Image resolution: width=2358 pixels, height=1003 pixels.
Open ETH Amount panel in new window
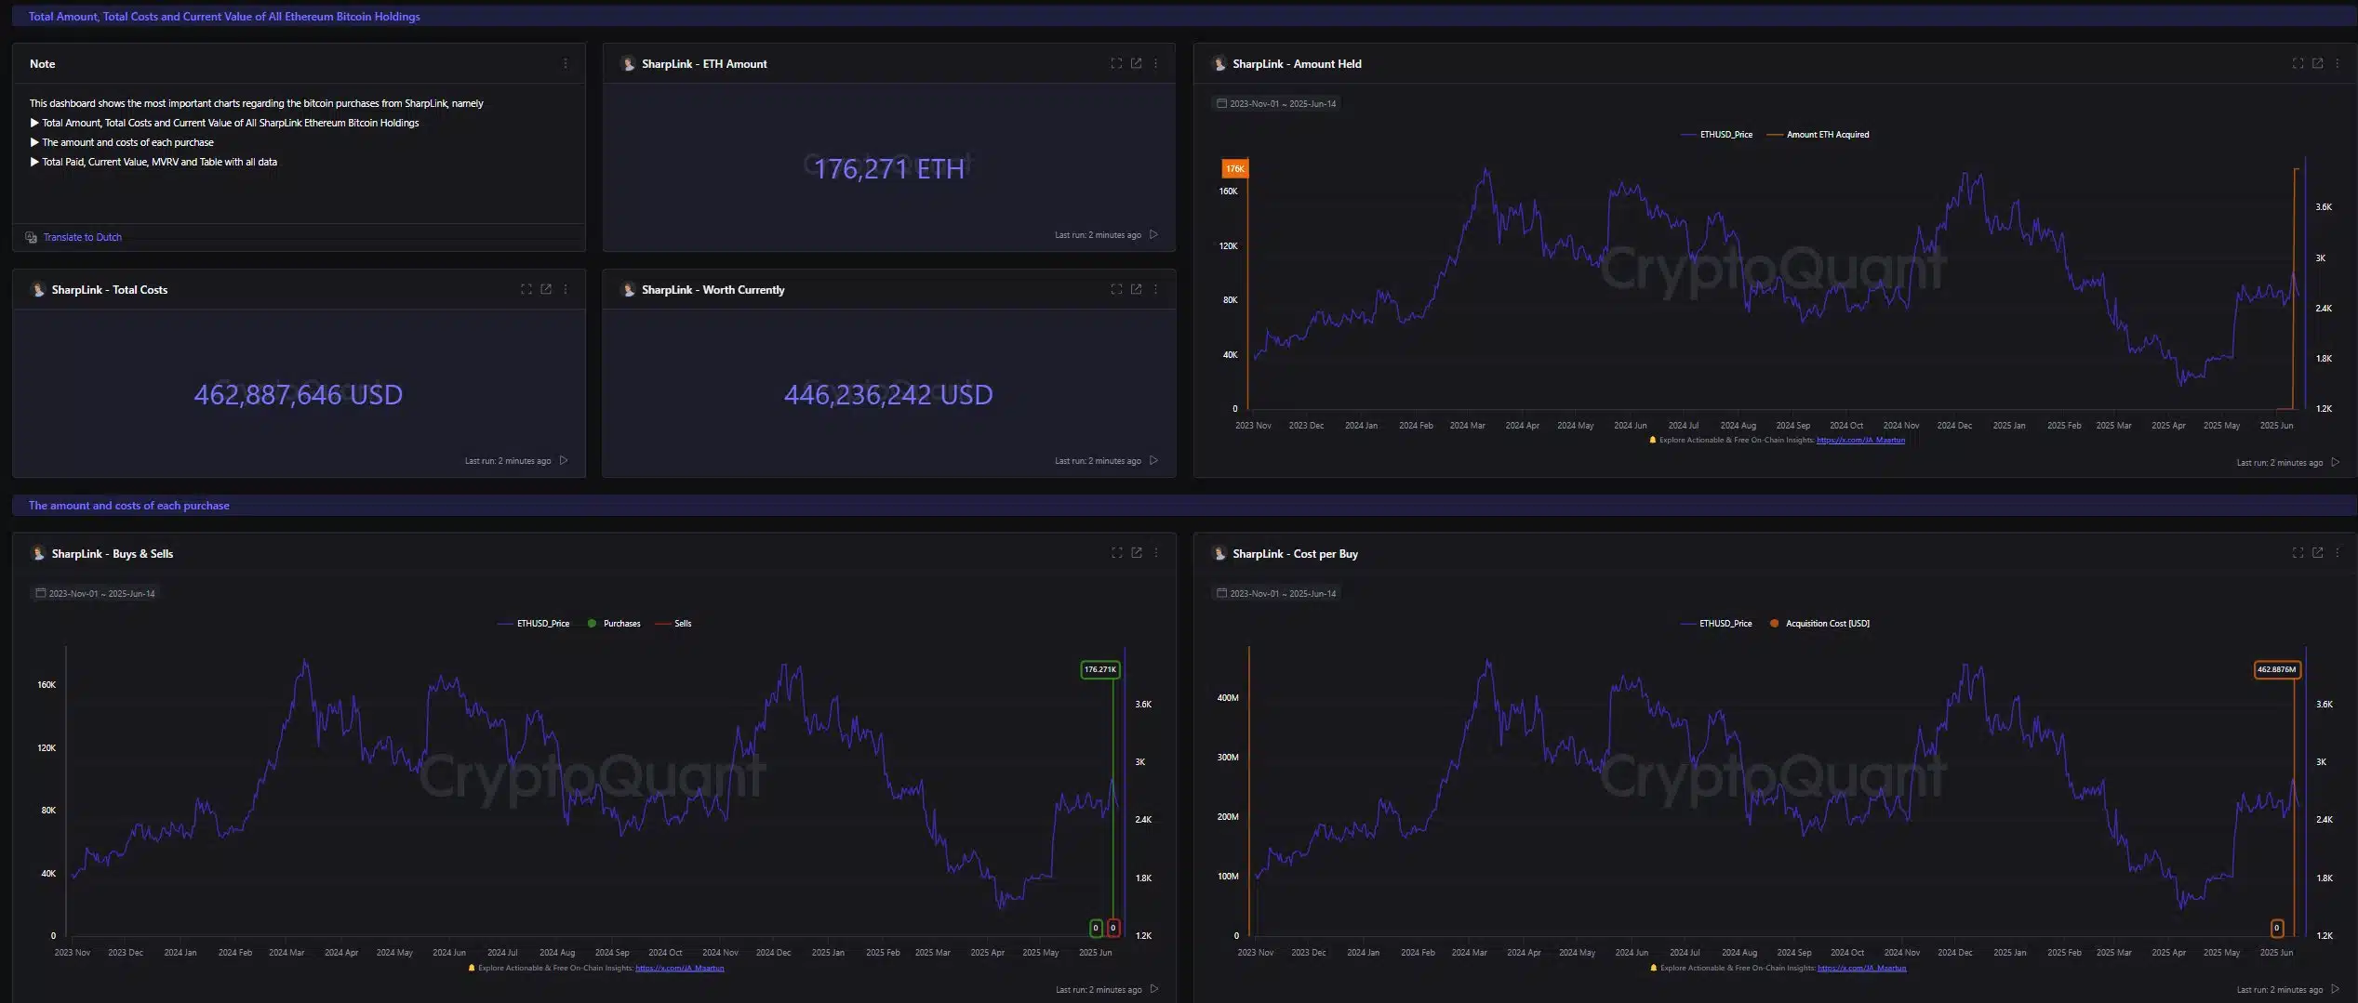(x=1136, y=63)
